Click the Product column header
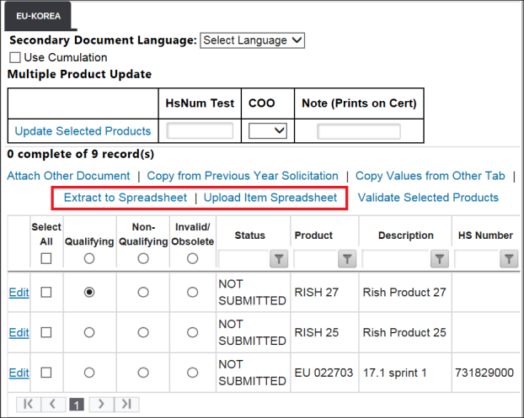 (313, 235)
